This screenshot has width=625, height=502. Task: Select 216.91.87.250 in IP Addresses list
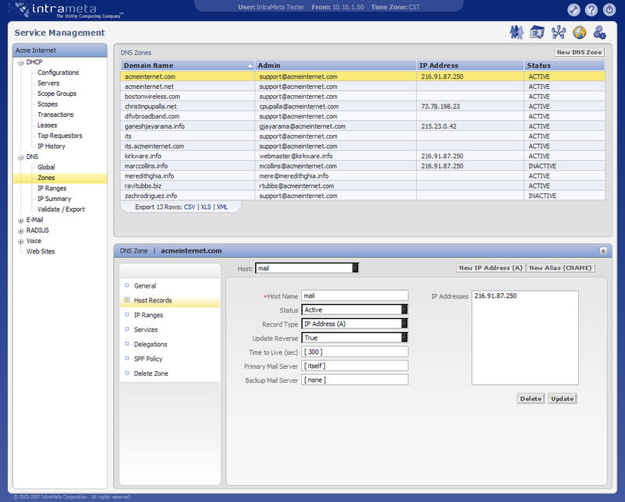tap(495, 295)
